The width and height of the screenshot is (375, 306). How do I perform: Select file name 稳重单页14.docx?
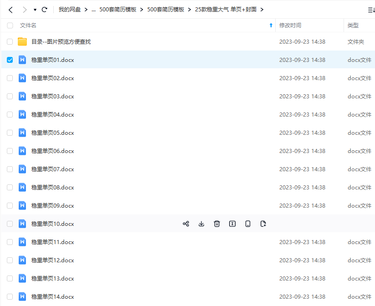tap(52, 297)
